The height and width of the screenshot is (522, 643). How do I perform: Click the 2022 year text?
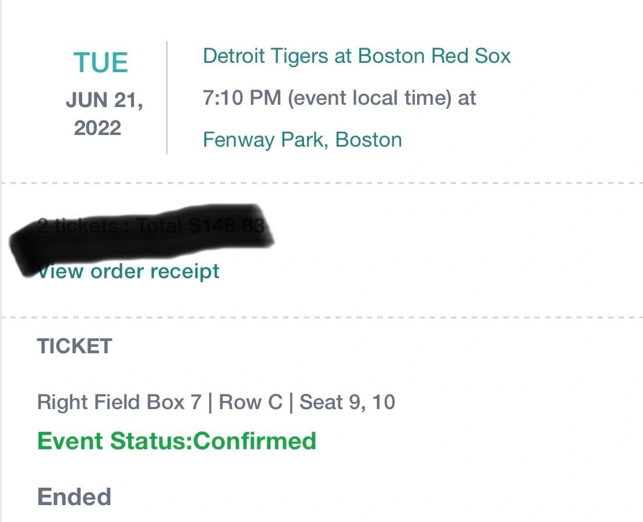(x=97, y=128)
